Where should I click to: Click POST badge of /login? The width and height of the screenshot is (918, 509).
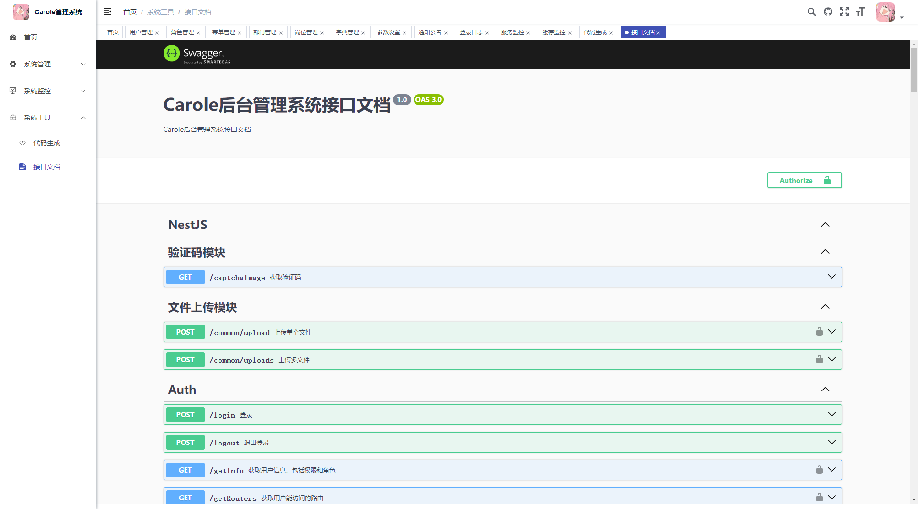(x=186, y=415)
